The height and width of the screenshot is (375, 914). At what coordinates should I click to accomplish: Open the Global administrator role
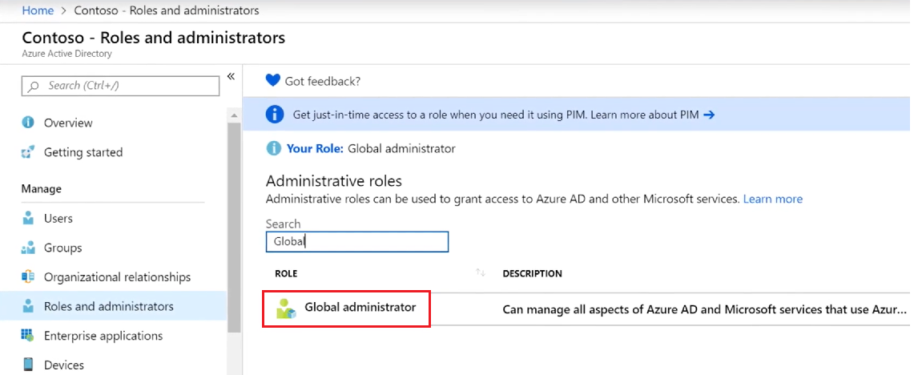pyautogui.click(x=360, y=307)
